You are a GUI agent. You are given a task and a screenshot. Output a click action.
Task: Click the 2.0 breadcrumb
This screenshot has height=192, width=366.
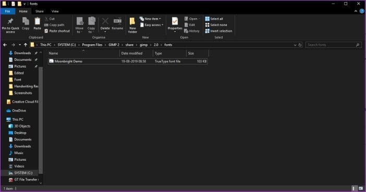click(x=156, y=45)
